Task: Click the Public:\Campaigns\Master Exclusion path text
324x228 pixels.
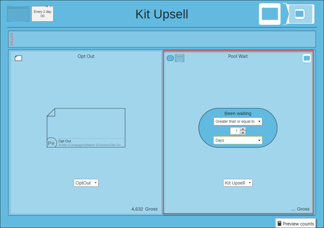Action: [x=91, y=145]
